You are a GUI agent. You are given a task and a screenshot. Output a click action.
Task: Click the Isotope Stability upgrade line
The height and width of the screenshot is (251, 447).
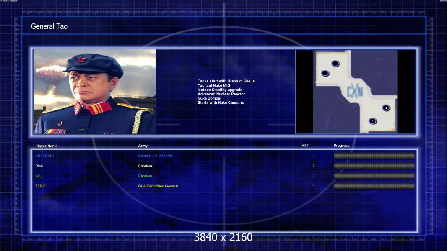point(220,90)
